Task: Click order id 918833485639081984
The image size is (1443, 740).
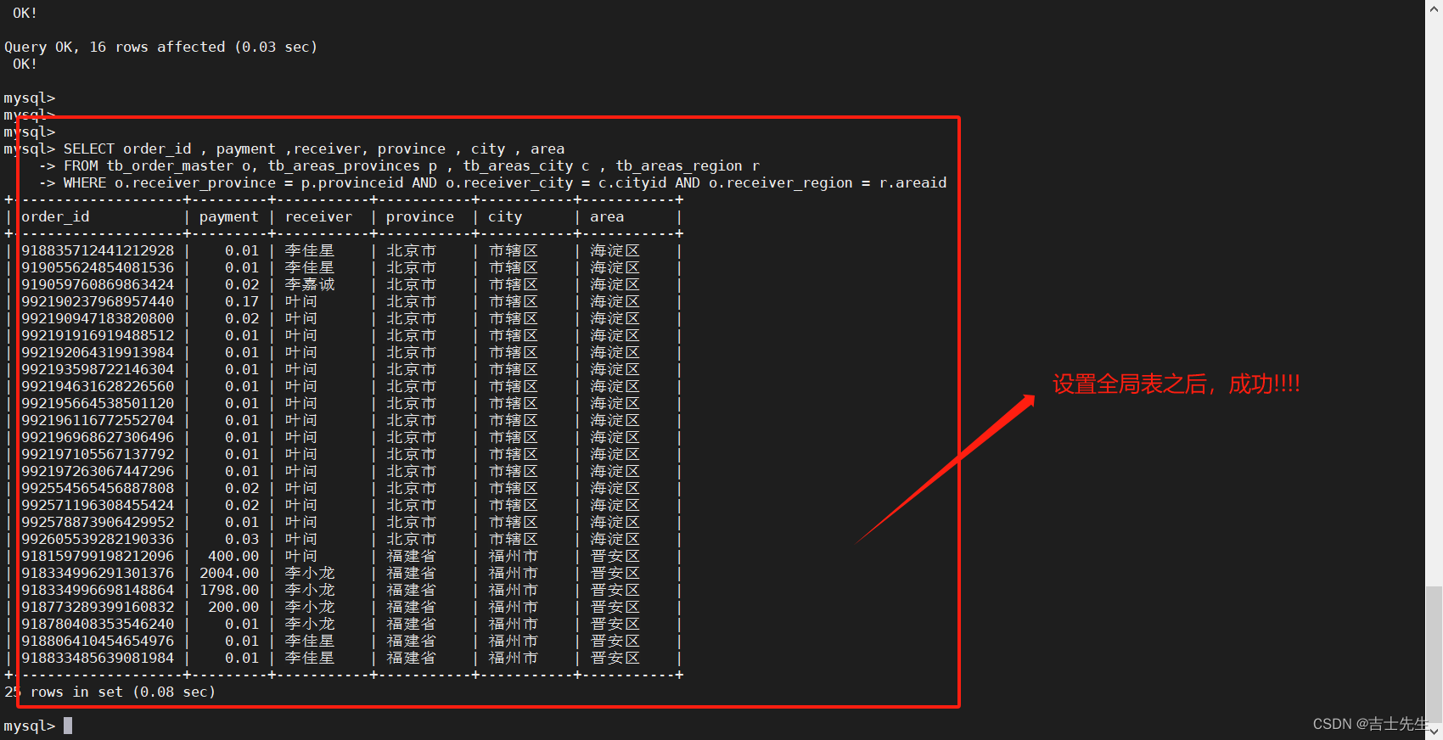Action: [98, 658]
